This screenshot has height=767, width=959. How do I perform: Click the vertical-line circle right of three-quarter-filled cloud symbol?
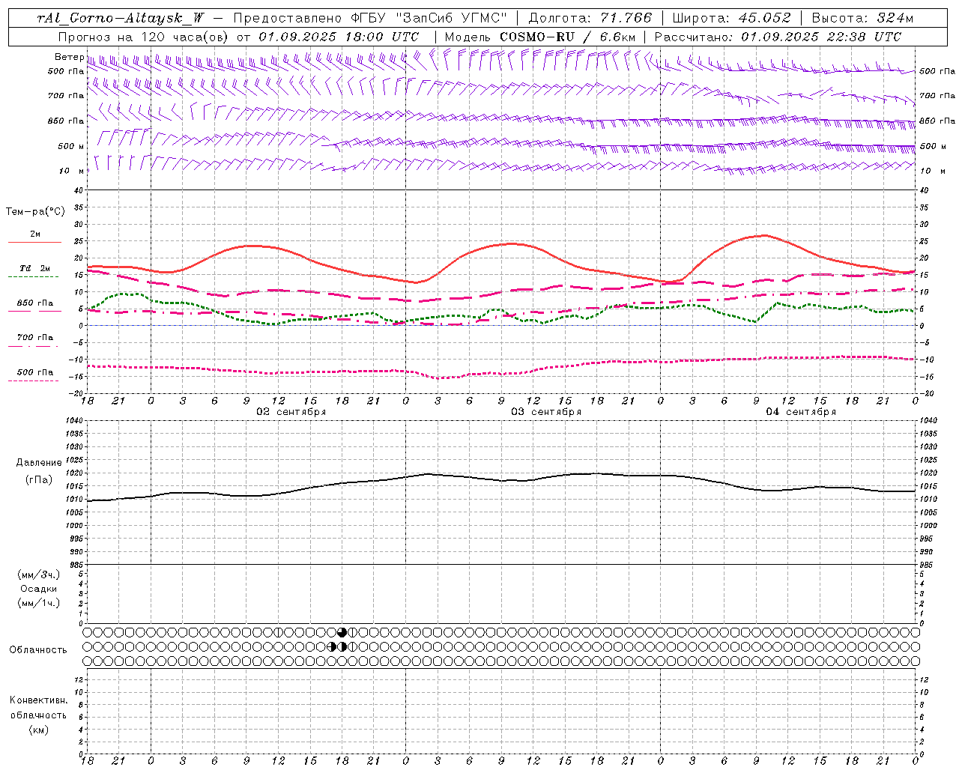(353, 632)
